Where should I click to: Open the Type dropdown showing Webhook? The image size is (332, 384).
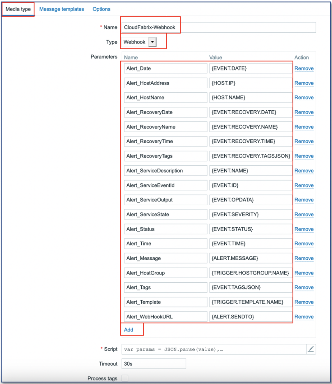point(152,42)
